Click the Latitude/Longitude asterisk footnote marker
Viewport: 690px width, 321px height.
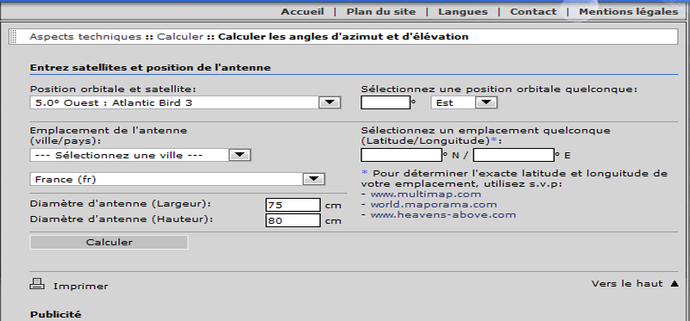pos(492,140)
